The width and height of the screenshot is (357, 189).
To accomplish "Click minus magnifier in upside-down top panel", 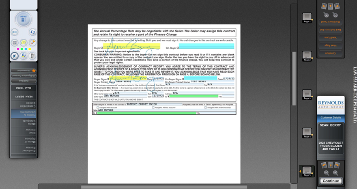I will [335, 15].
